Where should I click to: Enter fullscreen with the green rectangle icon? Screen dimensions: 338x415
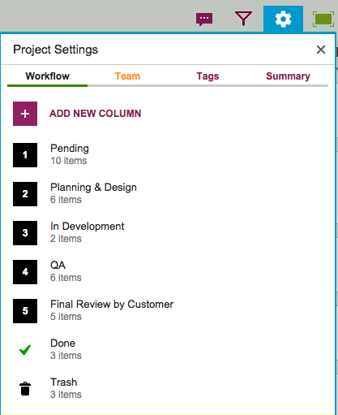[x=323, y=19]
